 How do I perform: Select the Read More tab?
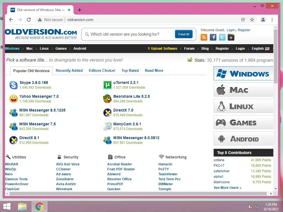coord(154,70)
